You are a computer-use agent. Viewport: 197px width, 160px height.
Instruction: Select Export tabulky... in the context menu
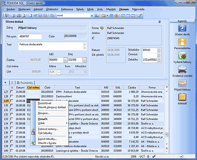[48, 139]
